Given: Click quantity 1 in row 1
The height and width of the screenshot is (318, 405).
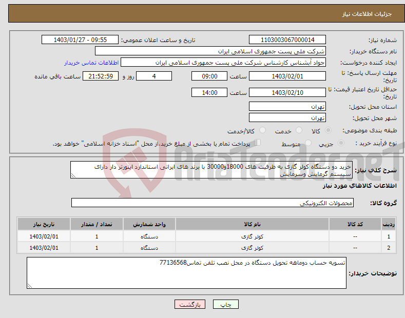Looking at the screenshot, I should (97, 236).
